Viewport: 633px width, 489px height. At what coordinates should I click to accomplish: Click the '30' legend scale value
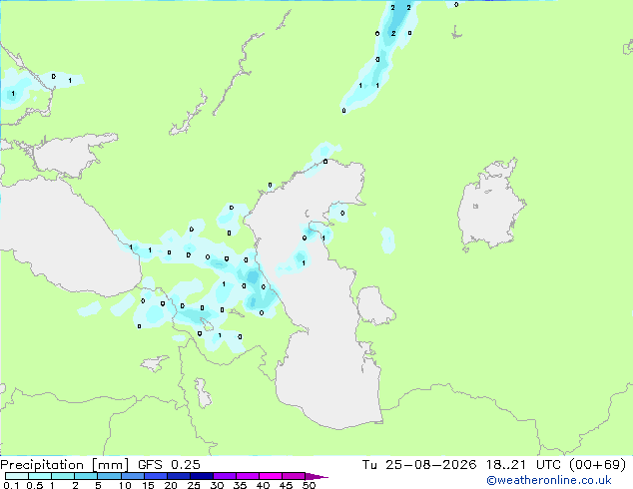[x=217, y=485]
